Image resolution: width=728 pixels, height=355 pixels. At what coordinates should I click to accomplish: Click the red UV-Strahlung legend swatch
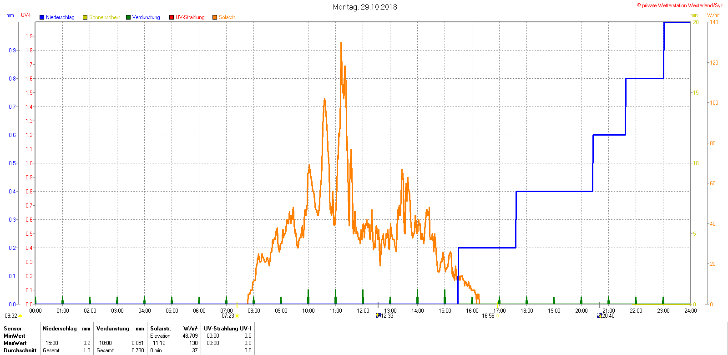click(172, 17)
